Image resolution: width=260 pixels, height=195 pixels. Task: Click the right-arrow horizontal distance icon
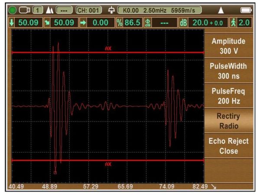(x=83, y=23)
